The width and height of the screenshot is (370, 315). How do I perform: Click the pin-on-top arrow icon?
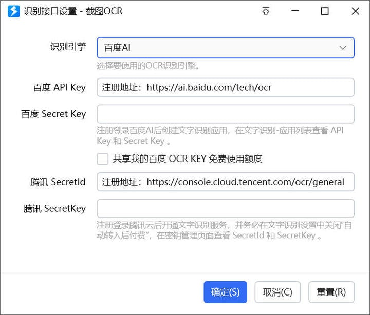point(266,11)
